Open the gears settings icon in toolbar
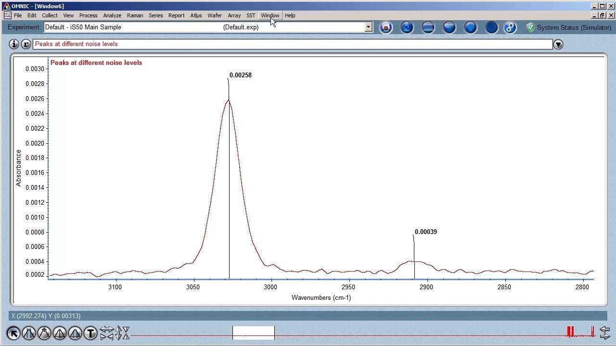Viewport: 616px width, 346px height. click(x=510, y=27)
